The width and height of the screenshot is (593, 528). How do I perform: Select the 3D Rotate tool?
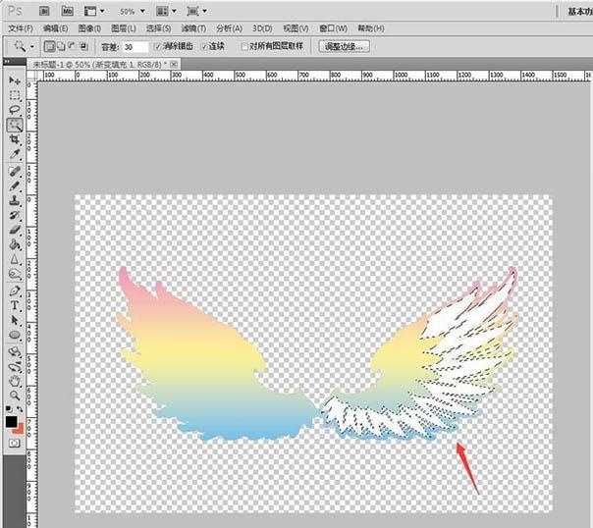pos(15,352)
